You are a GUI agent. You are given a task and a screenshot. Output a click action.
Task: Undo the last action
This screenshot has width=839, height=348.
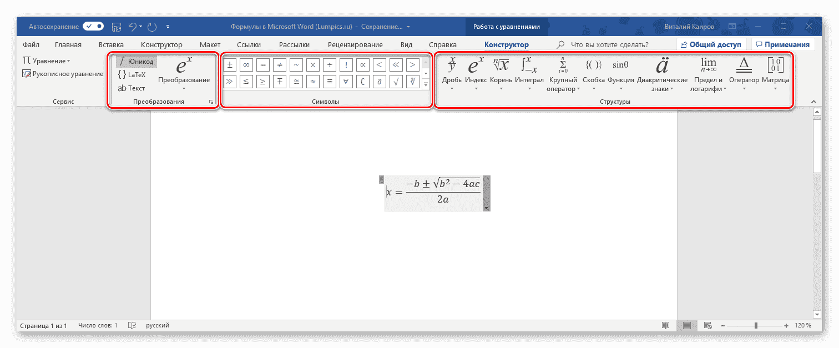pyautogui.click(x=132, y=26)
